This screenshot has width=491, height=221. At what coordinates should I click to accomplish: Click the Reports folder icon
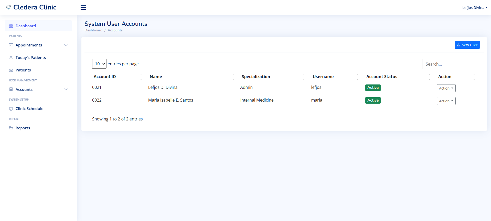pos(11,128)
